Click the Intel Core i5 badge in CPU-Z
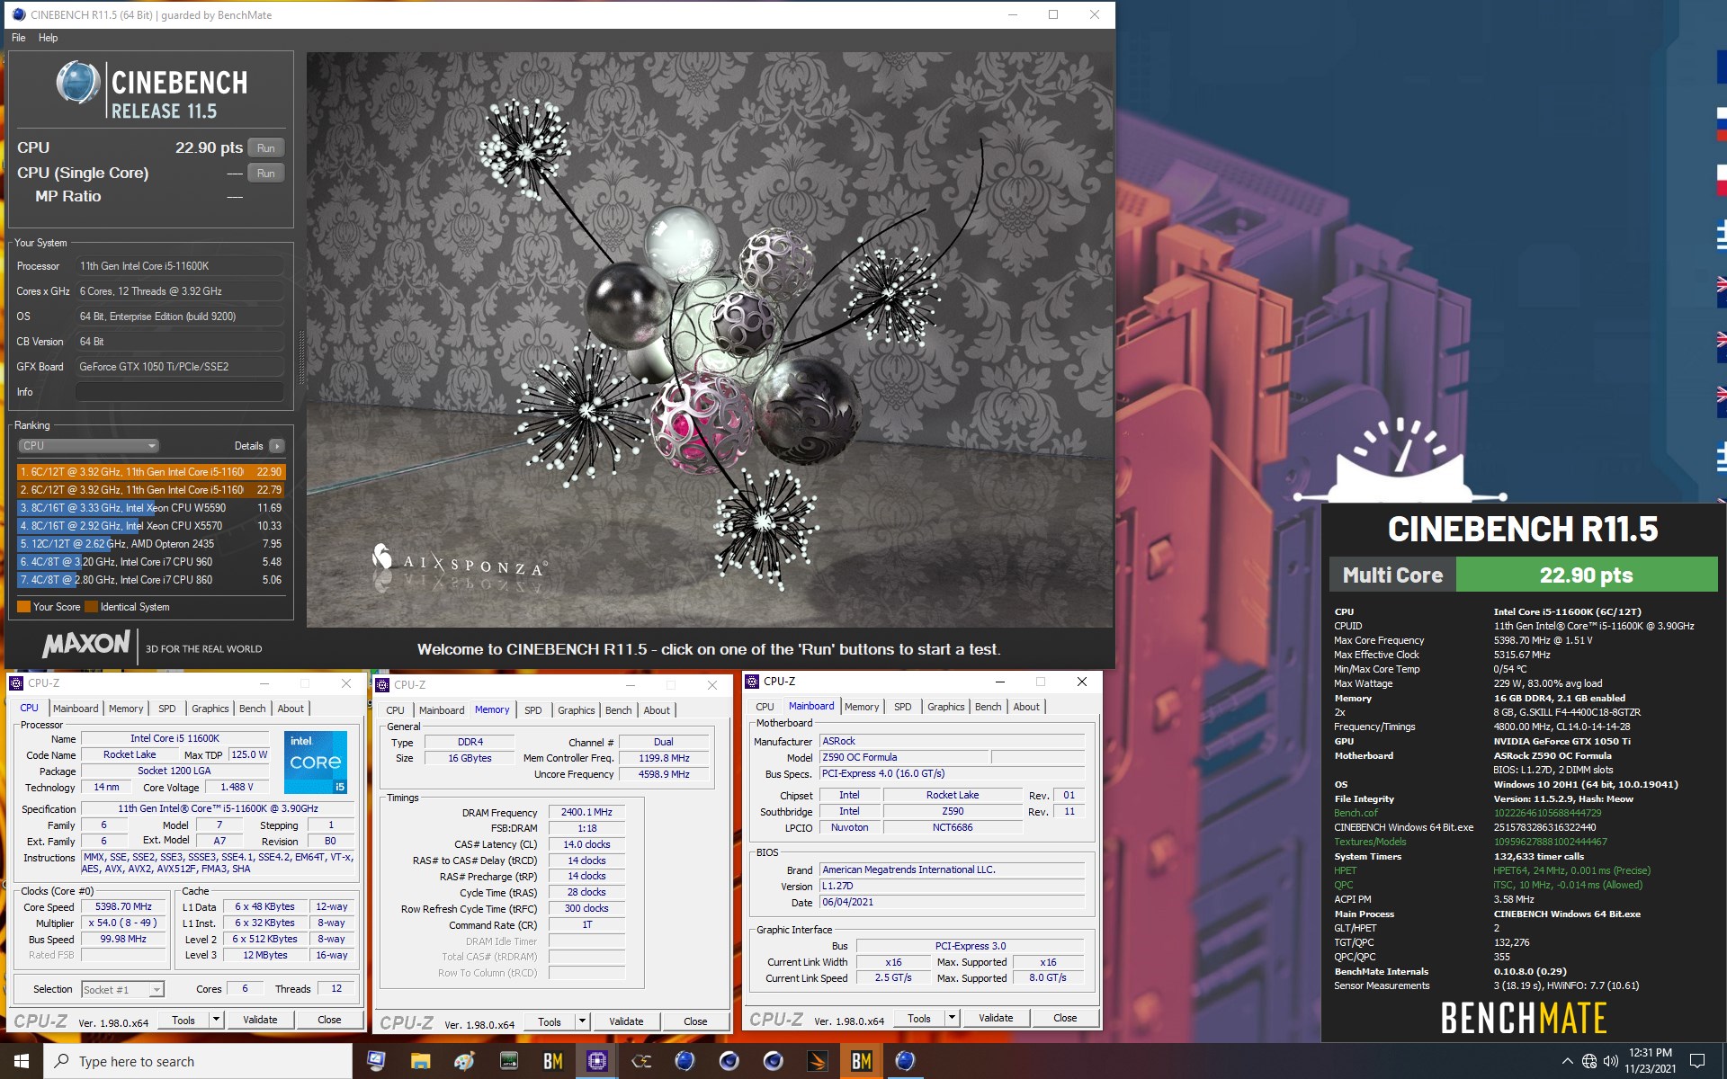1727x1079 pixels. [x=316, y=762]
